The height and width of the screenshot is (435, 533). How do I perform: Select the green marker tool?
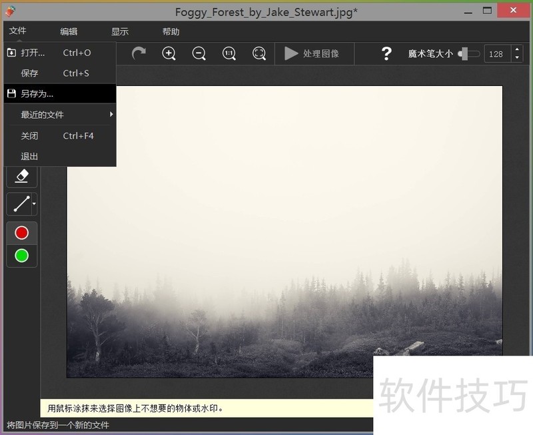point(21,255)
